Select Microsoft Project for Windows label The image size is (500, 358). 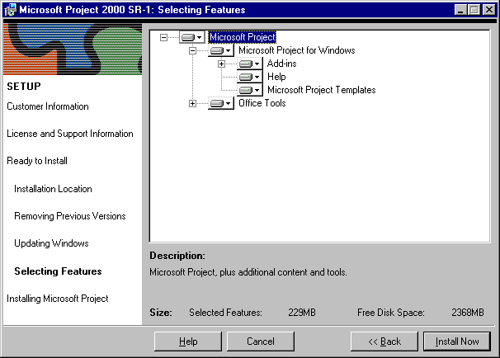(296, 50)
